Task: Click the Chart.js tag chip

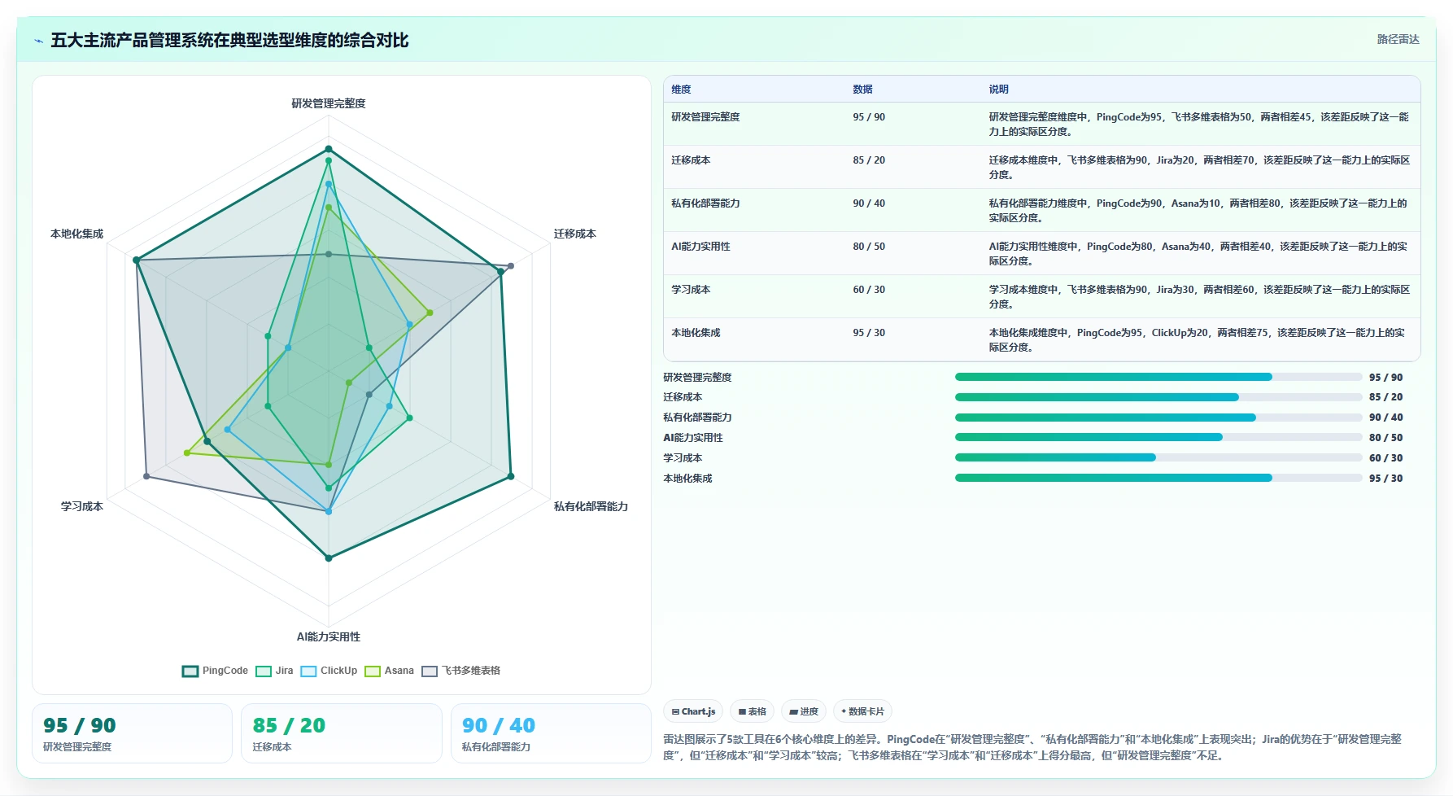Action: [x=693, y=711]
